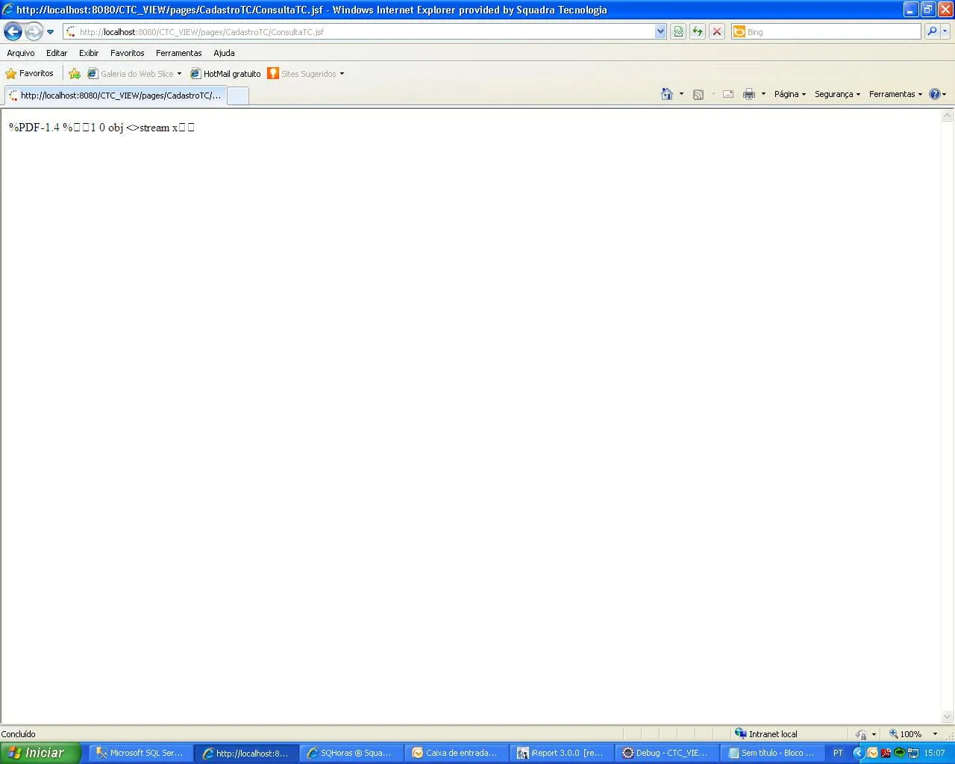Click the Read Mail envelope icon

728,94
